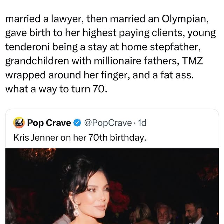Image resolution: width=224 pixels, height=224 pixels.
Task: Click the @PopCrave handle
Action: click(107, 123)
